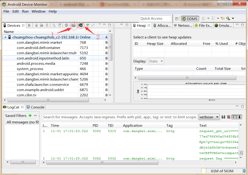Collapse the chuangzhou device tree node
Screen dimensions: 248x175
(5, 37)
